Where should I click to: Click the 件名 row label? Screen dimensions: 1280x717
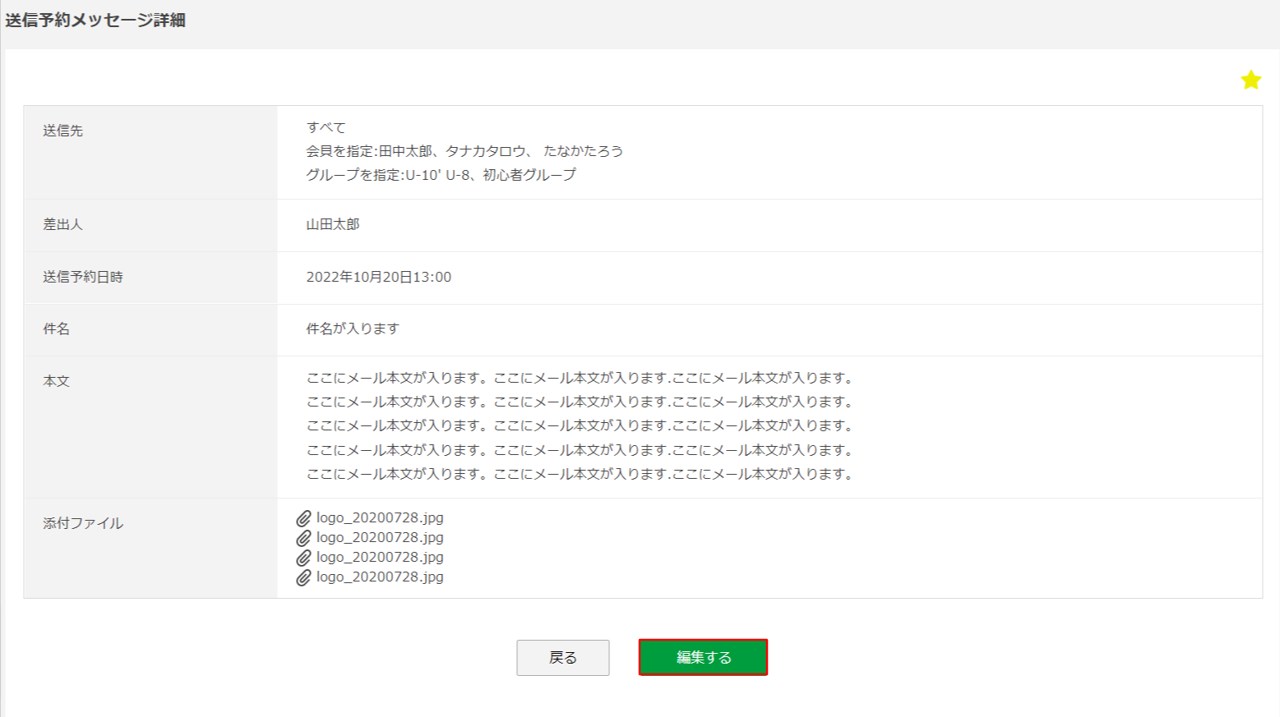57,329
